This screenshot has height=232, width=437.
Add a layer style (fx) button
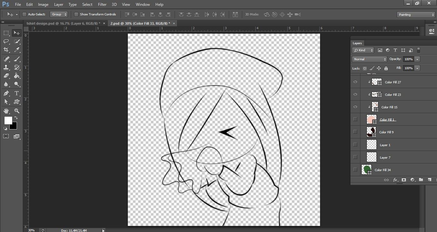click(x=395, y=180)
